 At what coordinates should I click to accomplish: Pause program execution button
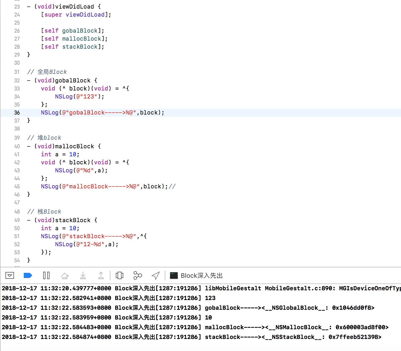(46, 275)
